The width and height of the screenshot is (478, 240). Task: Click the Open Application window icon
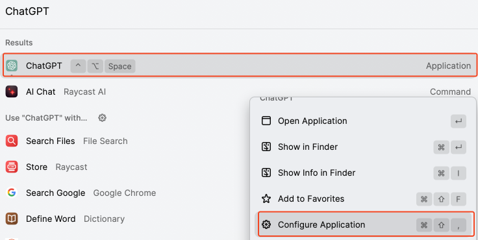click(266, 121)
